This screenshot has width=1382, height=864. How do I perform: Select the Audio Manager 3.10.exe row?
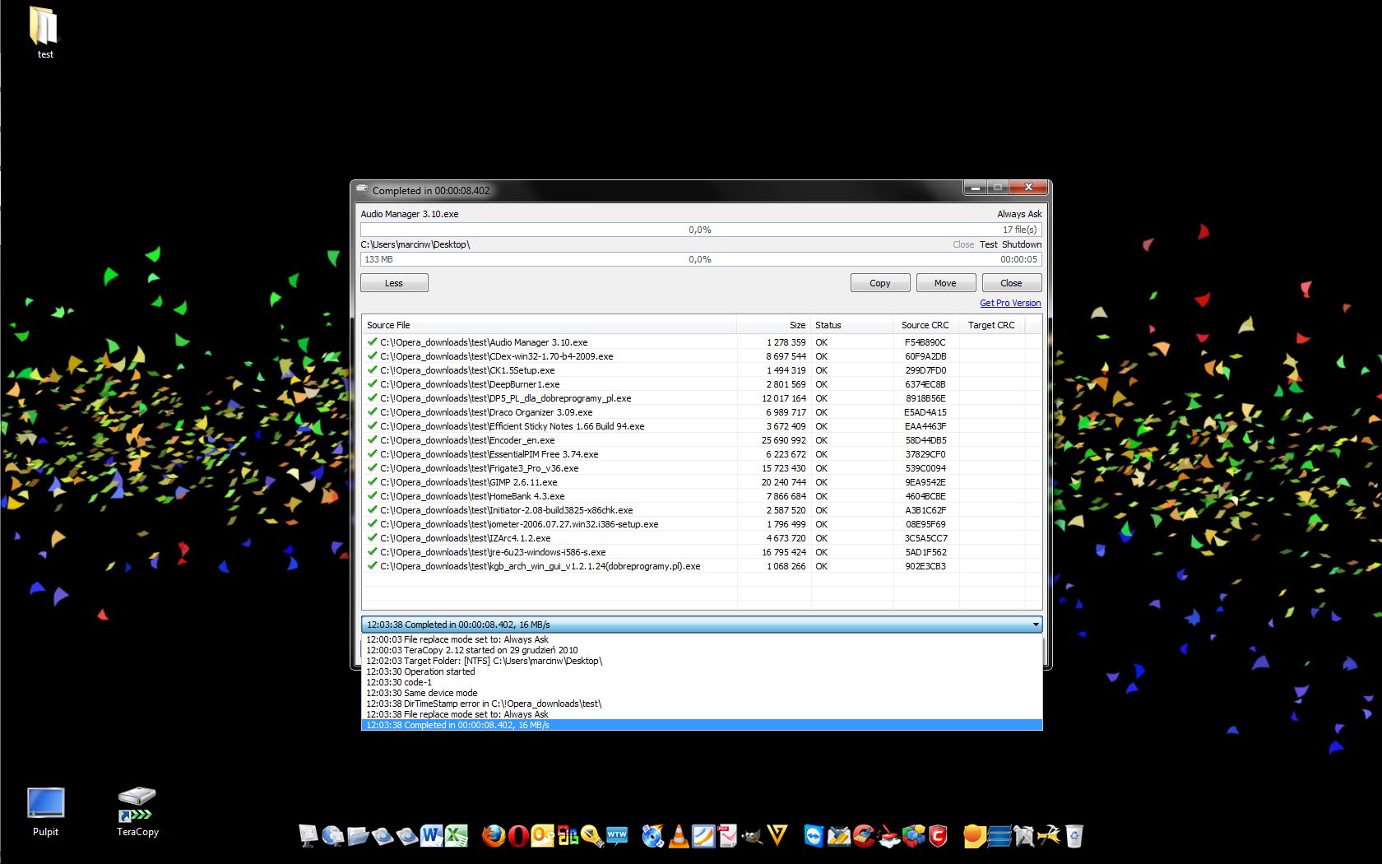(702, 342)
